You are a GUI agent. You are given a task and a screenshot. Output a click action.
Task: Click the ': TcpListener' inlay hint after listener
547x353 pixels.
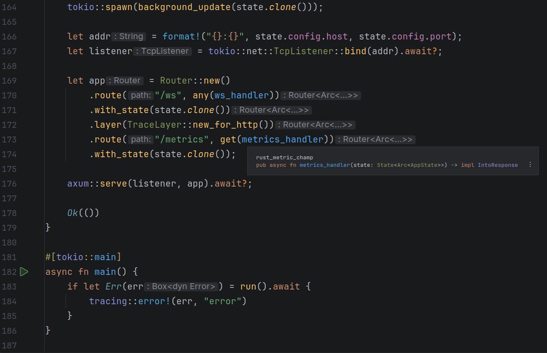[163, 51]
